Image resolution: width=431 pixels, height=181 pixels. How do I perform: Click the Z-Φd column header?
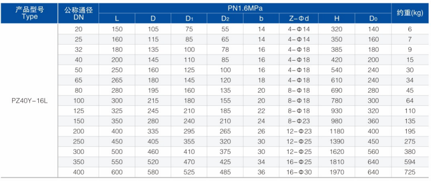[299, 19]
